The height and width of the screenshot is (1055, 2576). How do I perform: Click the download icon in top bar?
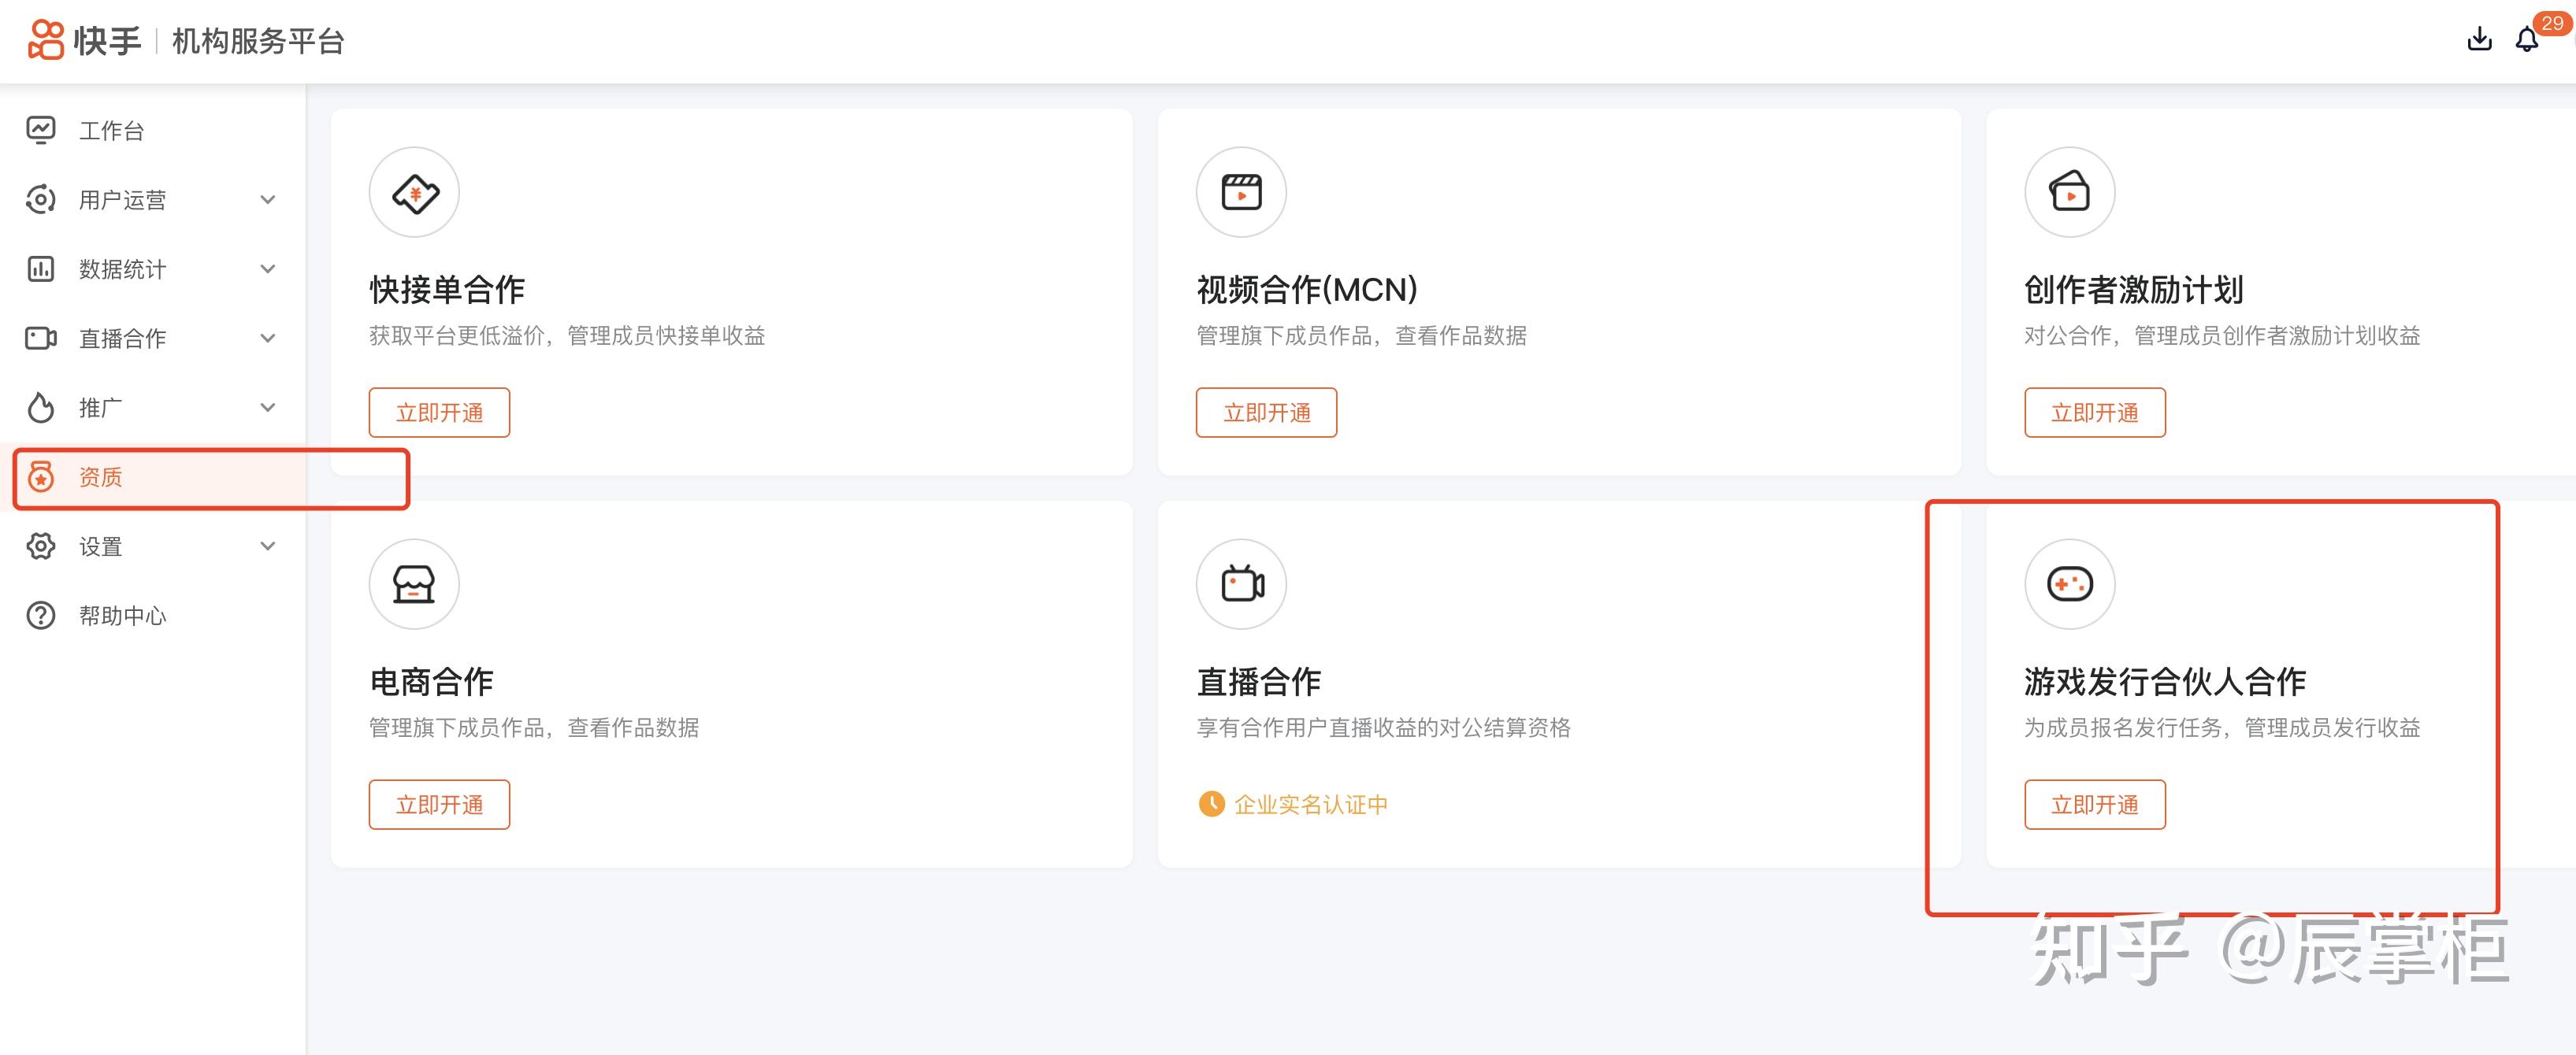click(x=2479, y=39)
